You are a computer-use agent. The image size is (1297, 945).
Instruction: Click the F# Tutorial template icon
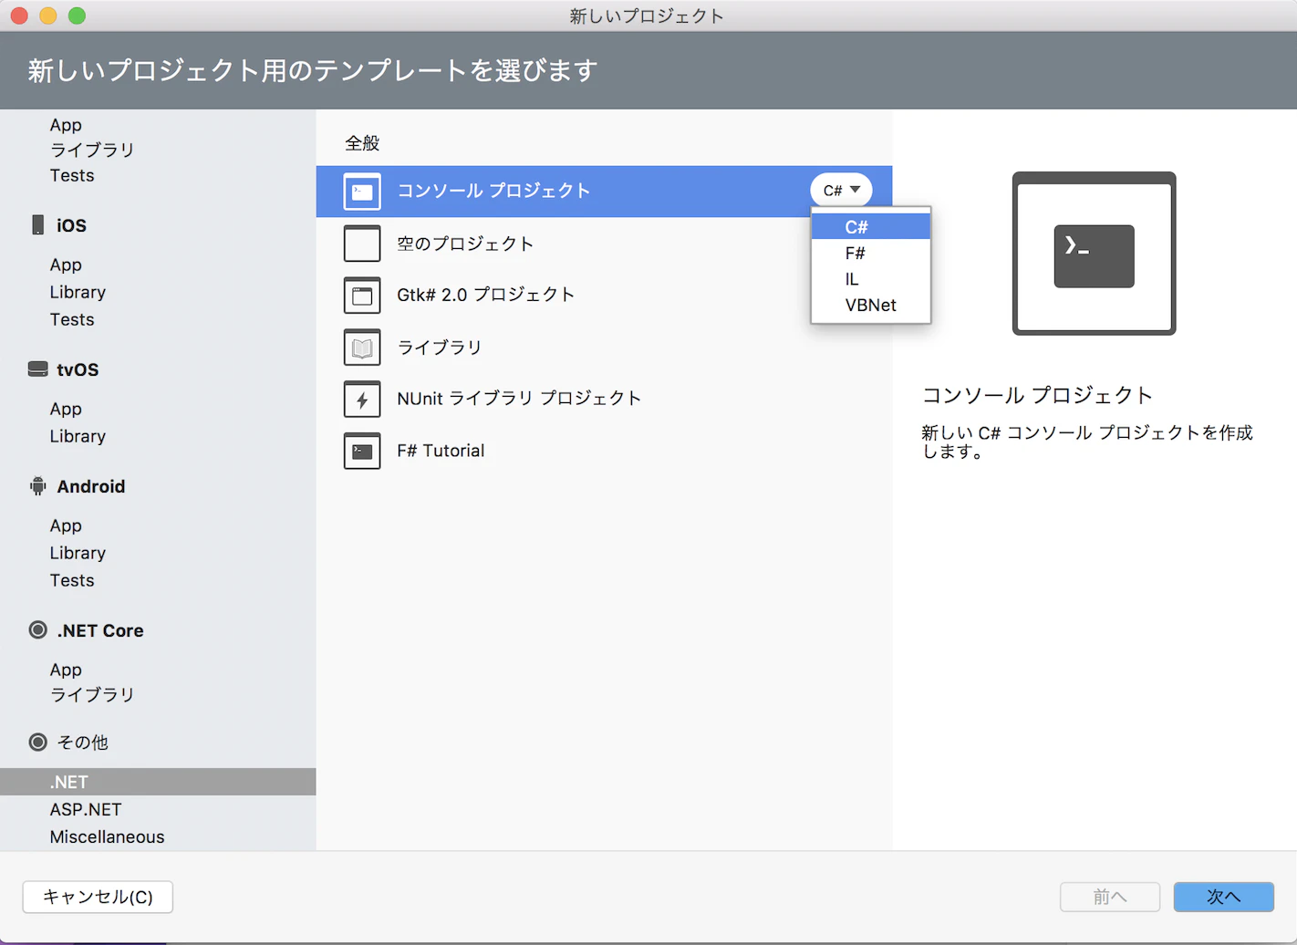pyautogui.click(x=362, y=451)
